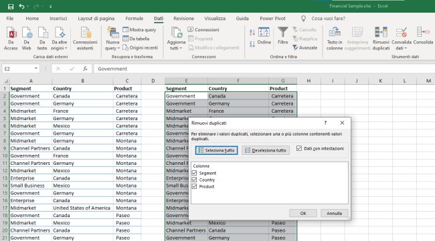This screenshot has width=435, height=241.
Task: Click the Consolida icon
Action: pyautogui.click(x=423, y=36)
